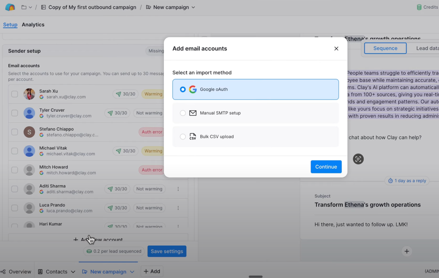Viewport: 439px width, 278px height.
Task: Click the send icon on Sarah Xu's 30/30 badge
Action: pyautogui.click(x=118, y=94)
